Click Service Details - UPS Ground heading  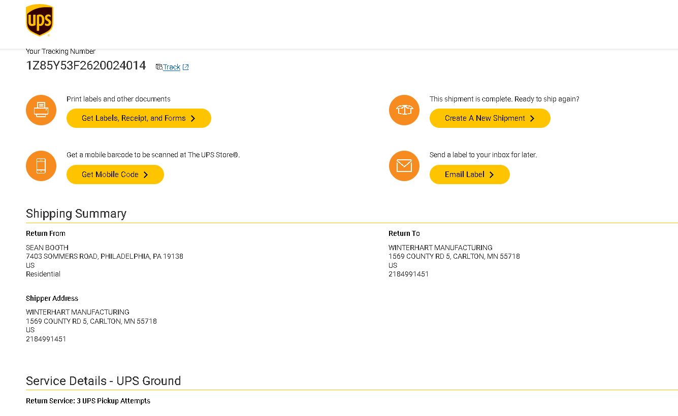pyautogui.click(x=104, y=381)
